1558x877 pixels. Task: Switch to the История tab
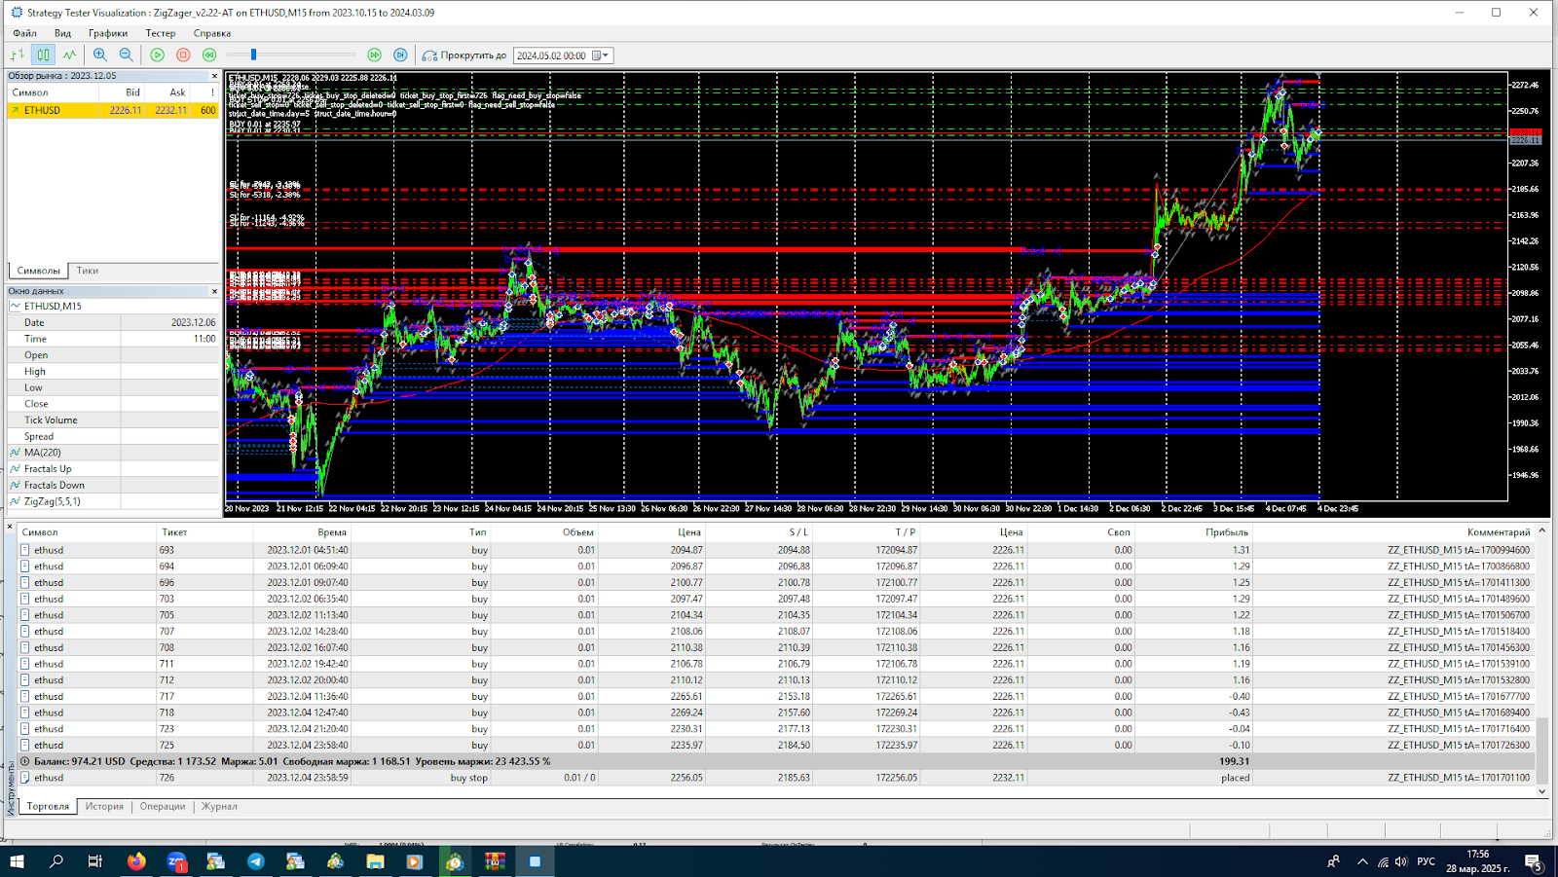click(x=104, y=806)
